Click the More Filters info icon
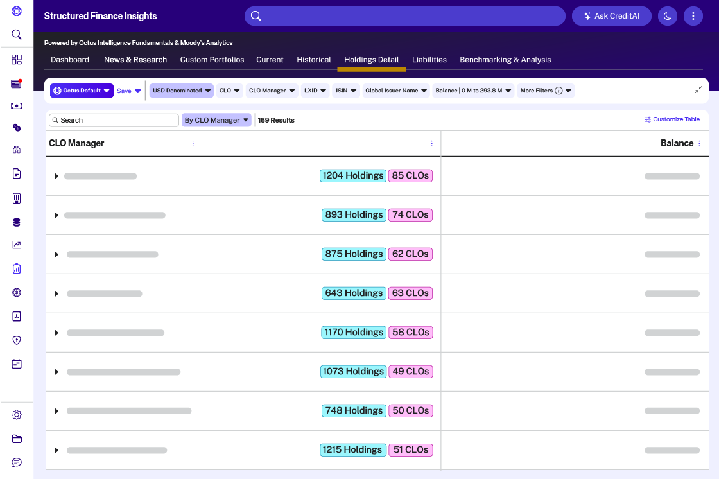The width and height of the screenshot is (719, 479). (559, 91)
